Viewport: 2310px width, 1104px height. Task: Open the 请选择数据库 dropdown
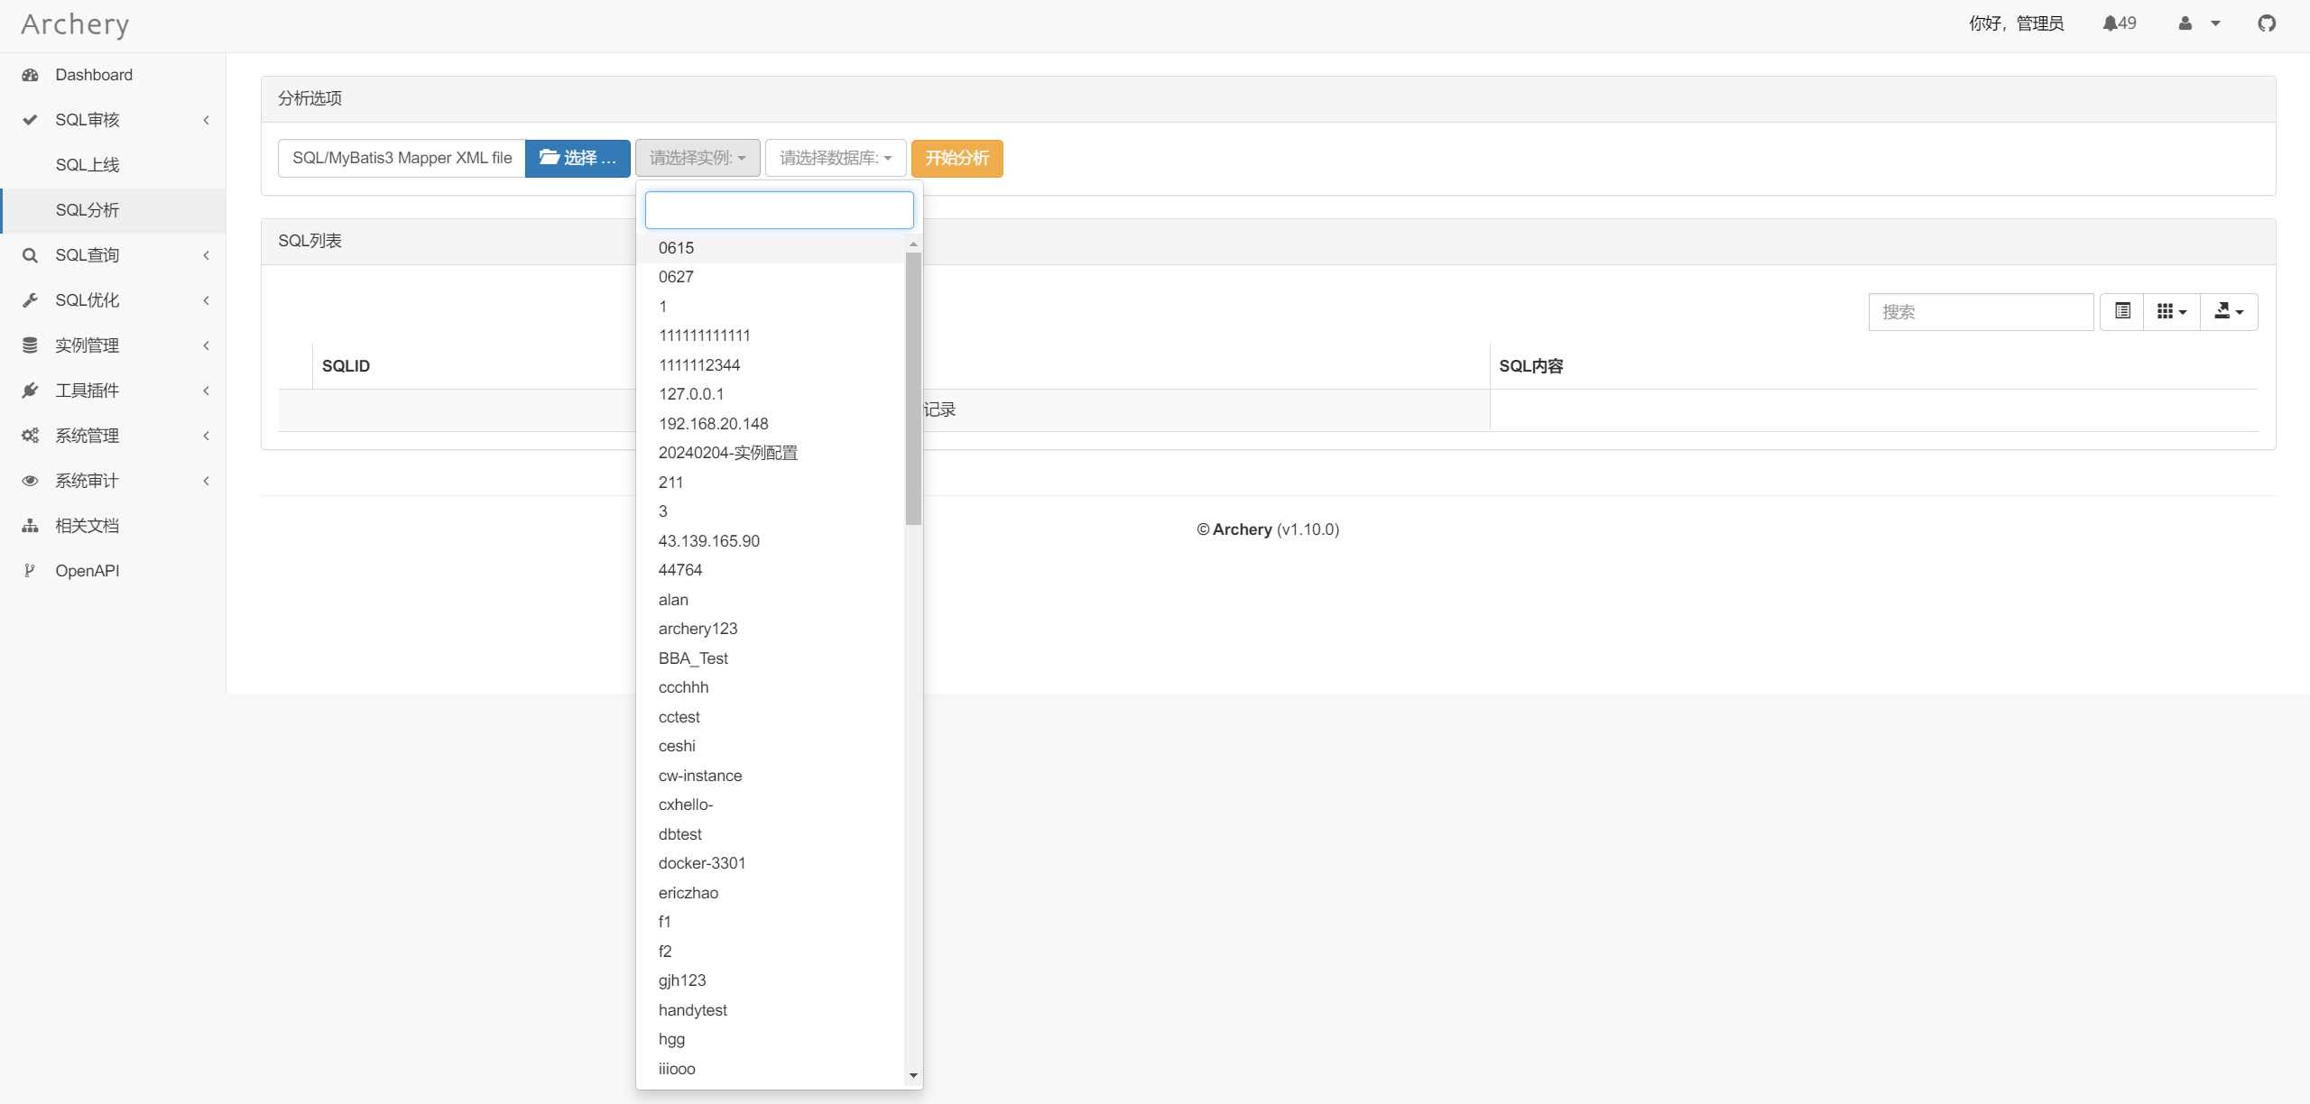click(835, 158)
